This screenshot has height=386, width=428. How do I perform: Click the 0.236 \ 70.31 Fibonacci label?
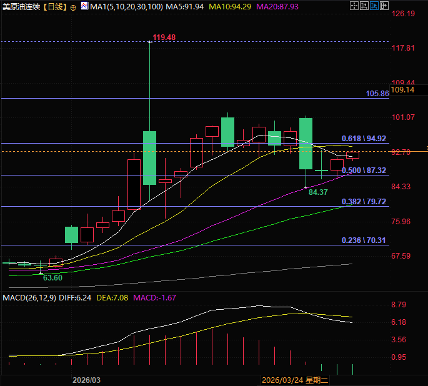(x=364, y=240)
